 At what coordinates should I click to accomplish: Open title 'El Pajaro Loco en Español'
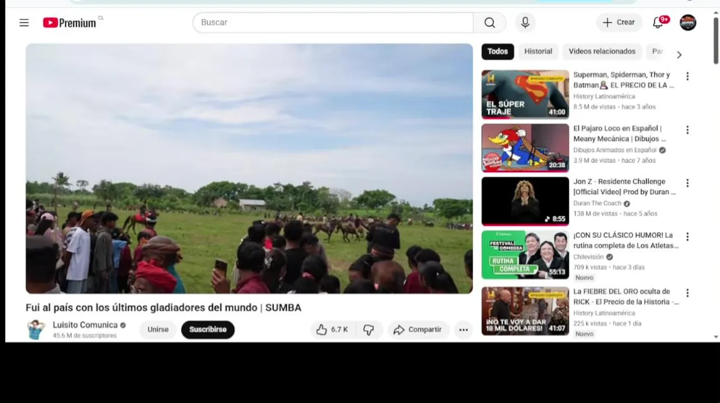[x=620, y=133]
